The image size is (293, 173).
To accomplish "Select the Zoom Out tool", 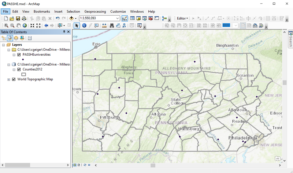I will (x=12, y=25).
